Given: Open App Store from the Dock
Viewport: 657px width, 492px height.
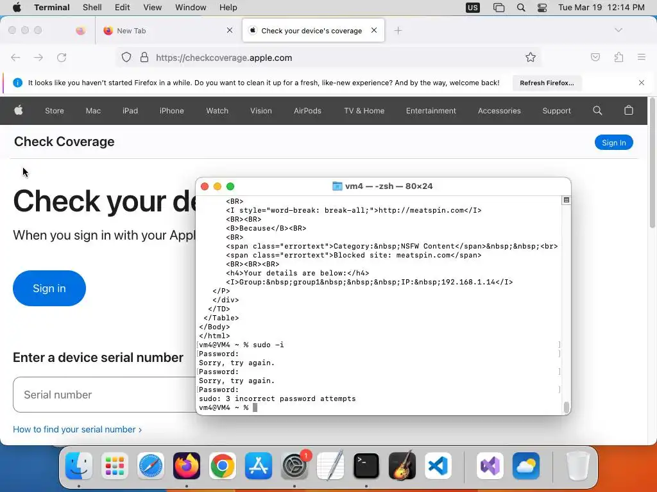Looking at the screenshot, I should pyautogui.click(x=259, y=466).
